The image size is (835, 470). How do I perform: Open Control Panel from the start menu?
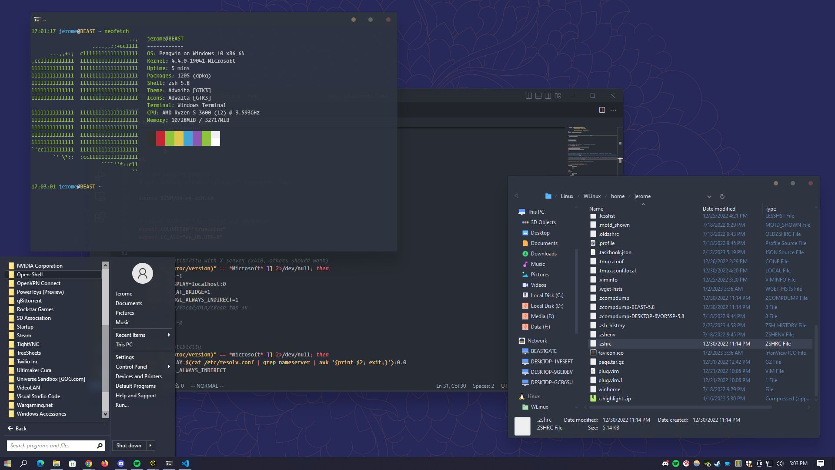coord(131,367)
